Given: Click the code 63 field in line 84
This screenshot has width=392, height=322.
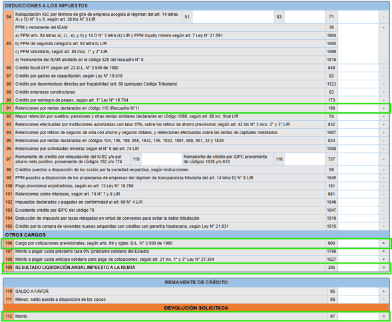Looking at the screenshot, I should point(305,17).
